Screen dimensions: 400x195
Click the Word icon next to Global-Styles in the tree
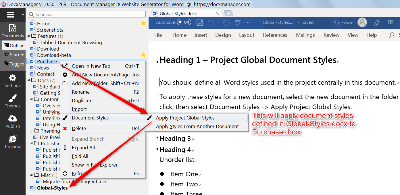[33, 188]
